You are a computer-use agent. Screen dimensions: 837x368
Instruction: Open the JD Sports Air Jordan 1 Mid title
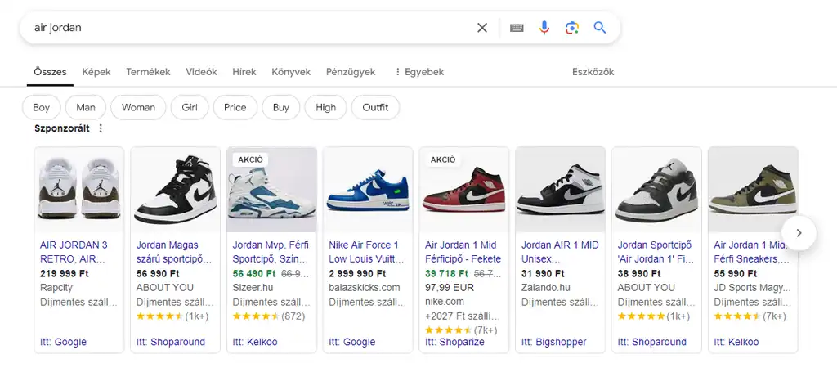click(752, 252)
